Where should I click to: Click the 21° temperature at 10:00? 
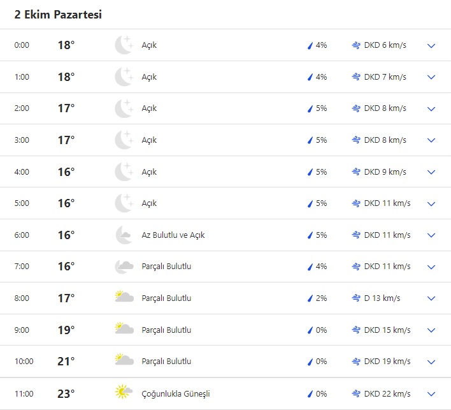(66, 362)
